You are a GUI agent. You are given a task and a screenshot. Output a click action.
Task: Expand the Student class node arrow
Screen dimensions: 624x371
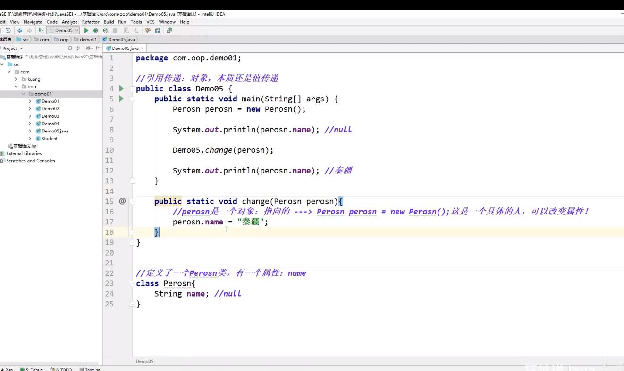(x=30, y=139)
